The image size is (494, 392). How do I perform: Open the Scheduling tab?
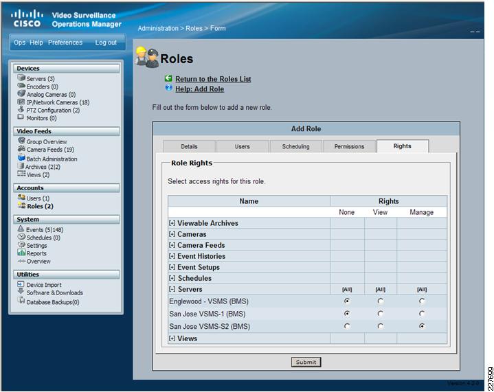(x=296, y=147)
